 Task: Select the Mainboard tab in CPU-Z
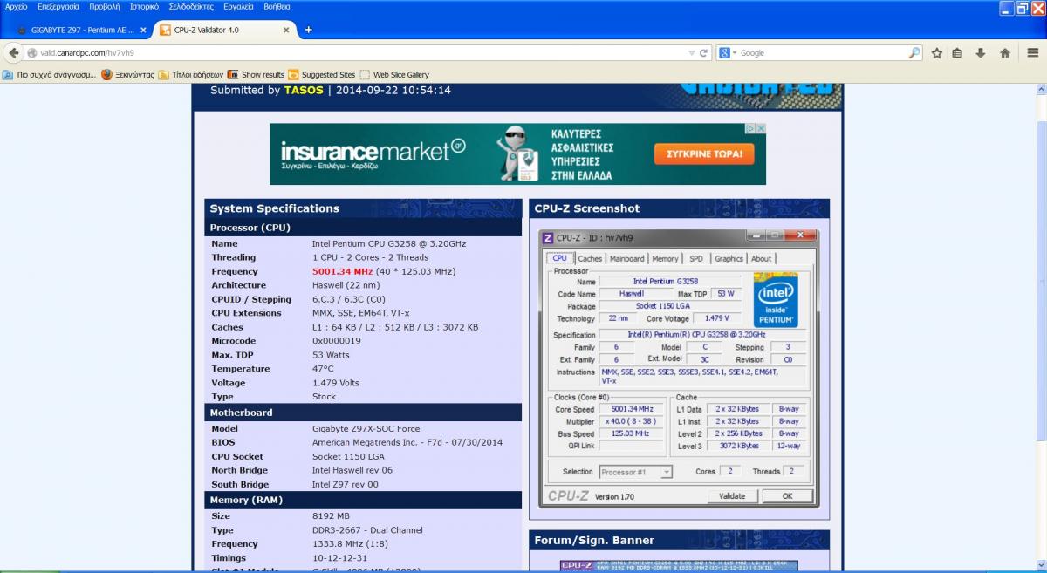(627, 258)
